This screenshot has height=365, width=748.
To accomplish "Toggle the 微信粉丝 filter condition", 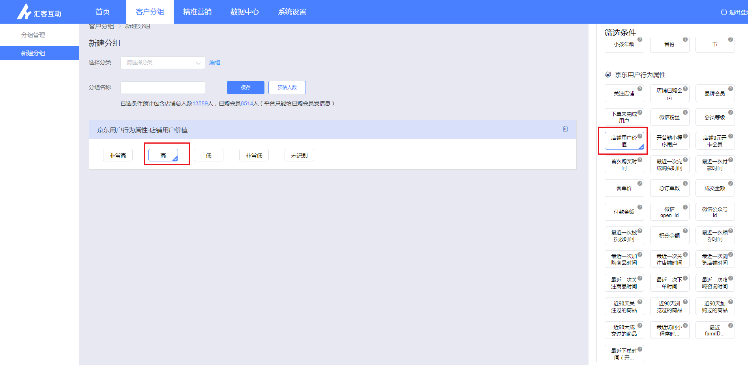I will tap(669, 117).
